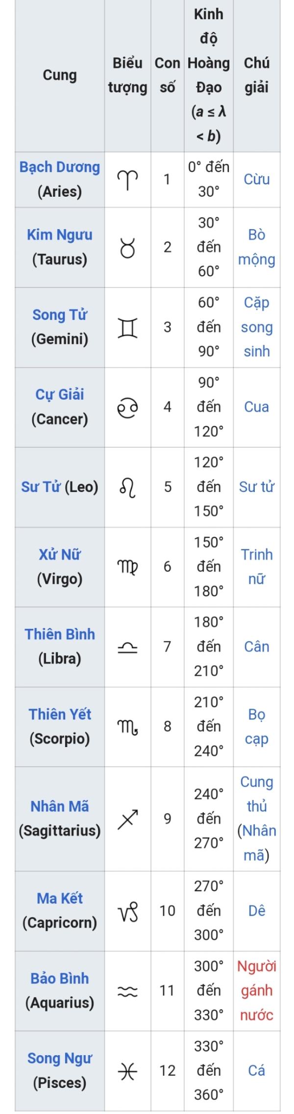This screenshot has height=1114, width=294.
Task: Open the Kim Ngưu article link
Action: pyautogui.click(x=59, y=235)
